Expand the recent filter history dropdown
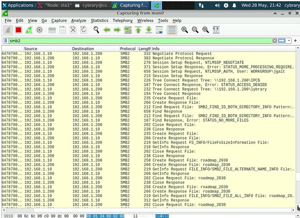The height and width of the screenshot is (218, 300). (289, 41)
